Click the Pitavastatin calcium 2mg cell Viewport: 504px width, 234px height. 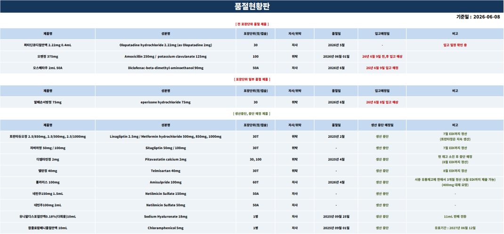tap(165, 159)
